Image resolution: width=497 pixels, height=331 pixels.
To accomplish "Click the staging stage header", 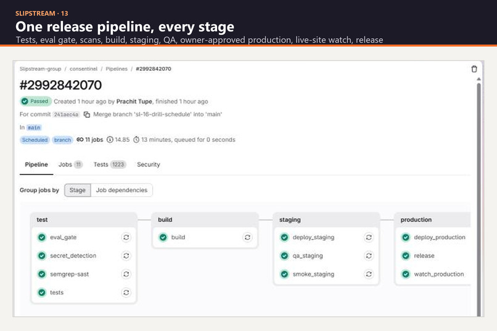I will tap(326, 219).
